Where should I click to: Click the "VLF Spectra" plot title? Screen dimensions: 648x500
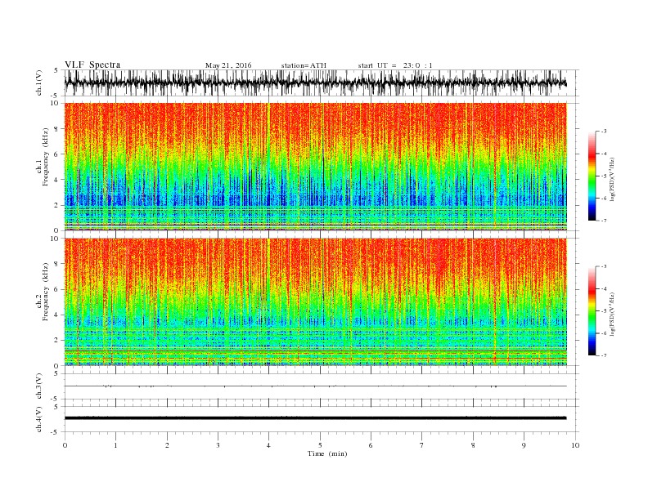[x=92, y=65]
